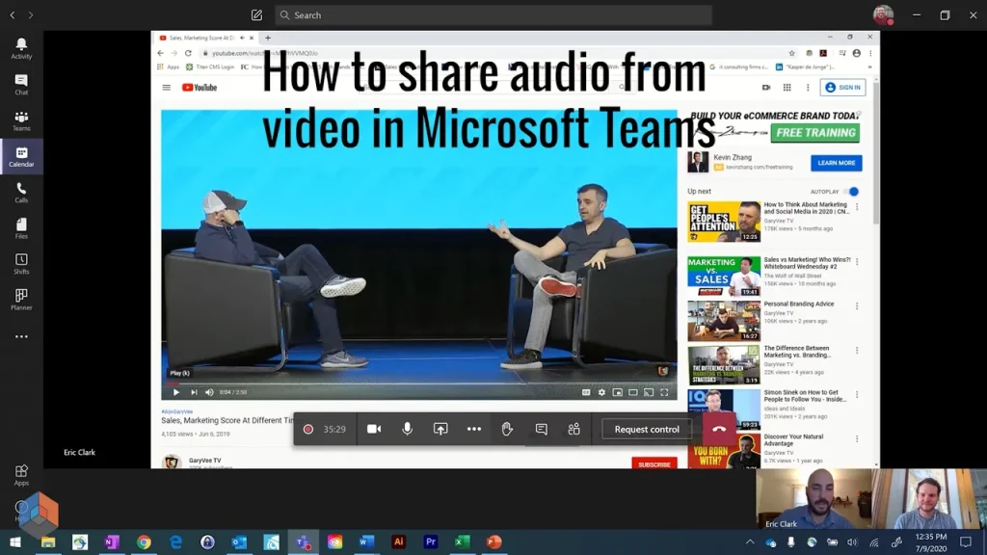Toggle YouTube subtitles button
This screenshot has width=987, height=555.
586,392
